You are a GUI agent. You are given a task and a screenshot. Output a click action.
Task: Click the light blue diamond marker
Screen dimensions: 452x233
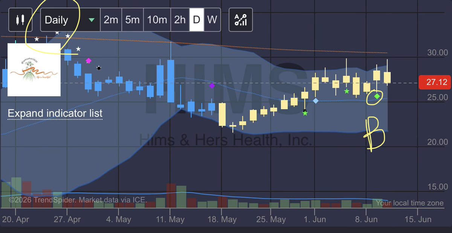tap(316, 101)
